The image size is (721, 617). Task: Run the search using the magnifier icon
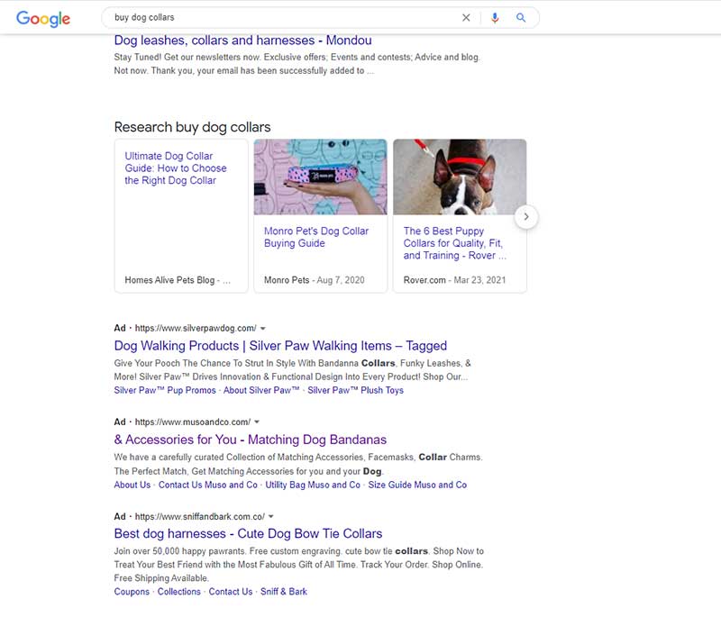point(522,18)
